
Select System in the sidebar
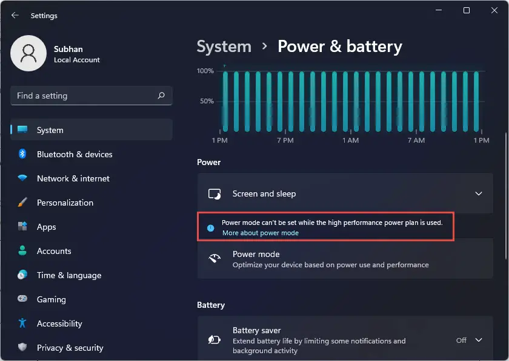point(91,129)
